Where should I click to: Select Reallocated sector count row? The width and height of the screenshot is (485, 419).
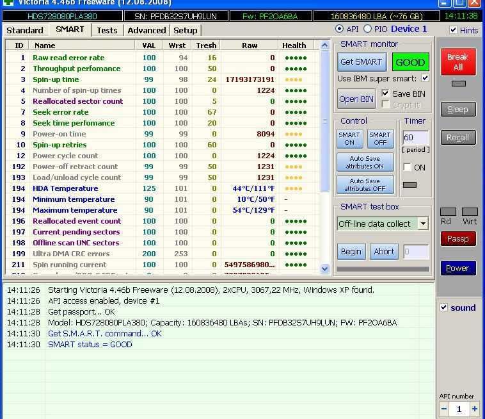[163, 101]
